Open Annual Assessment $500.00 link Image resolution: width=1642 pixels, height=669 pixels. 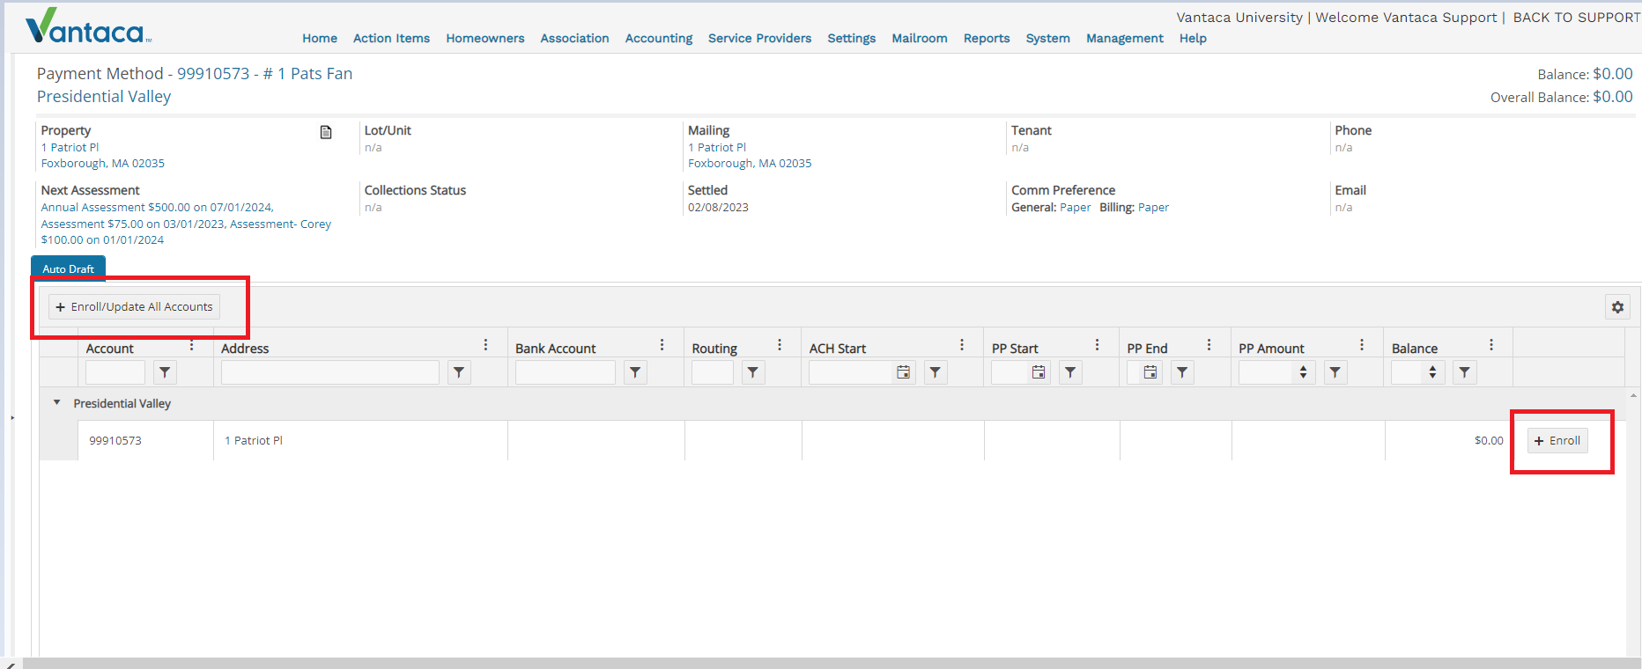(157, 208)
